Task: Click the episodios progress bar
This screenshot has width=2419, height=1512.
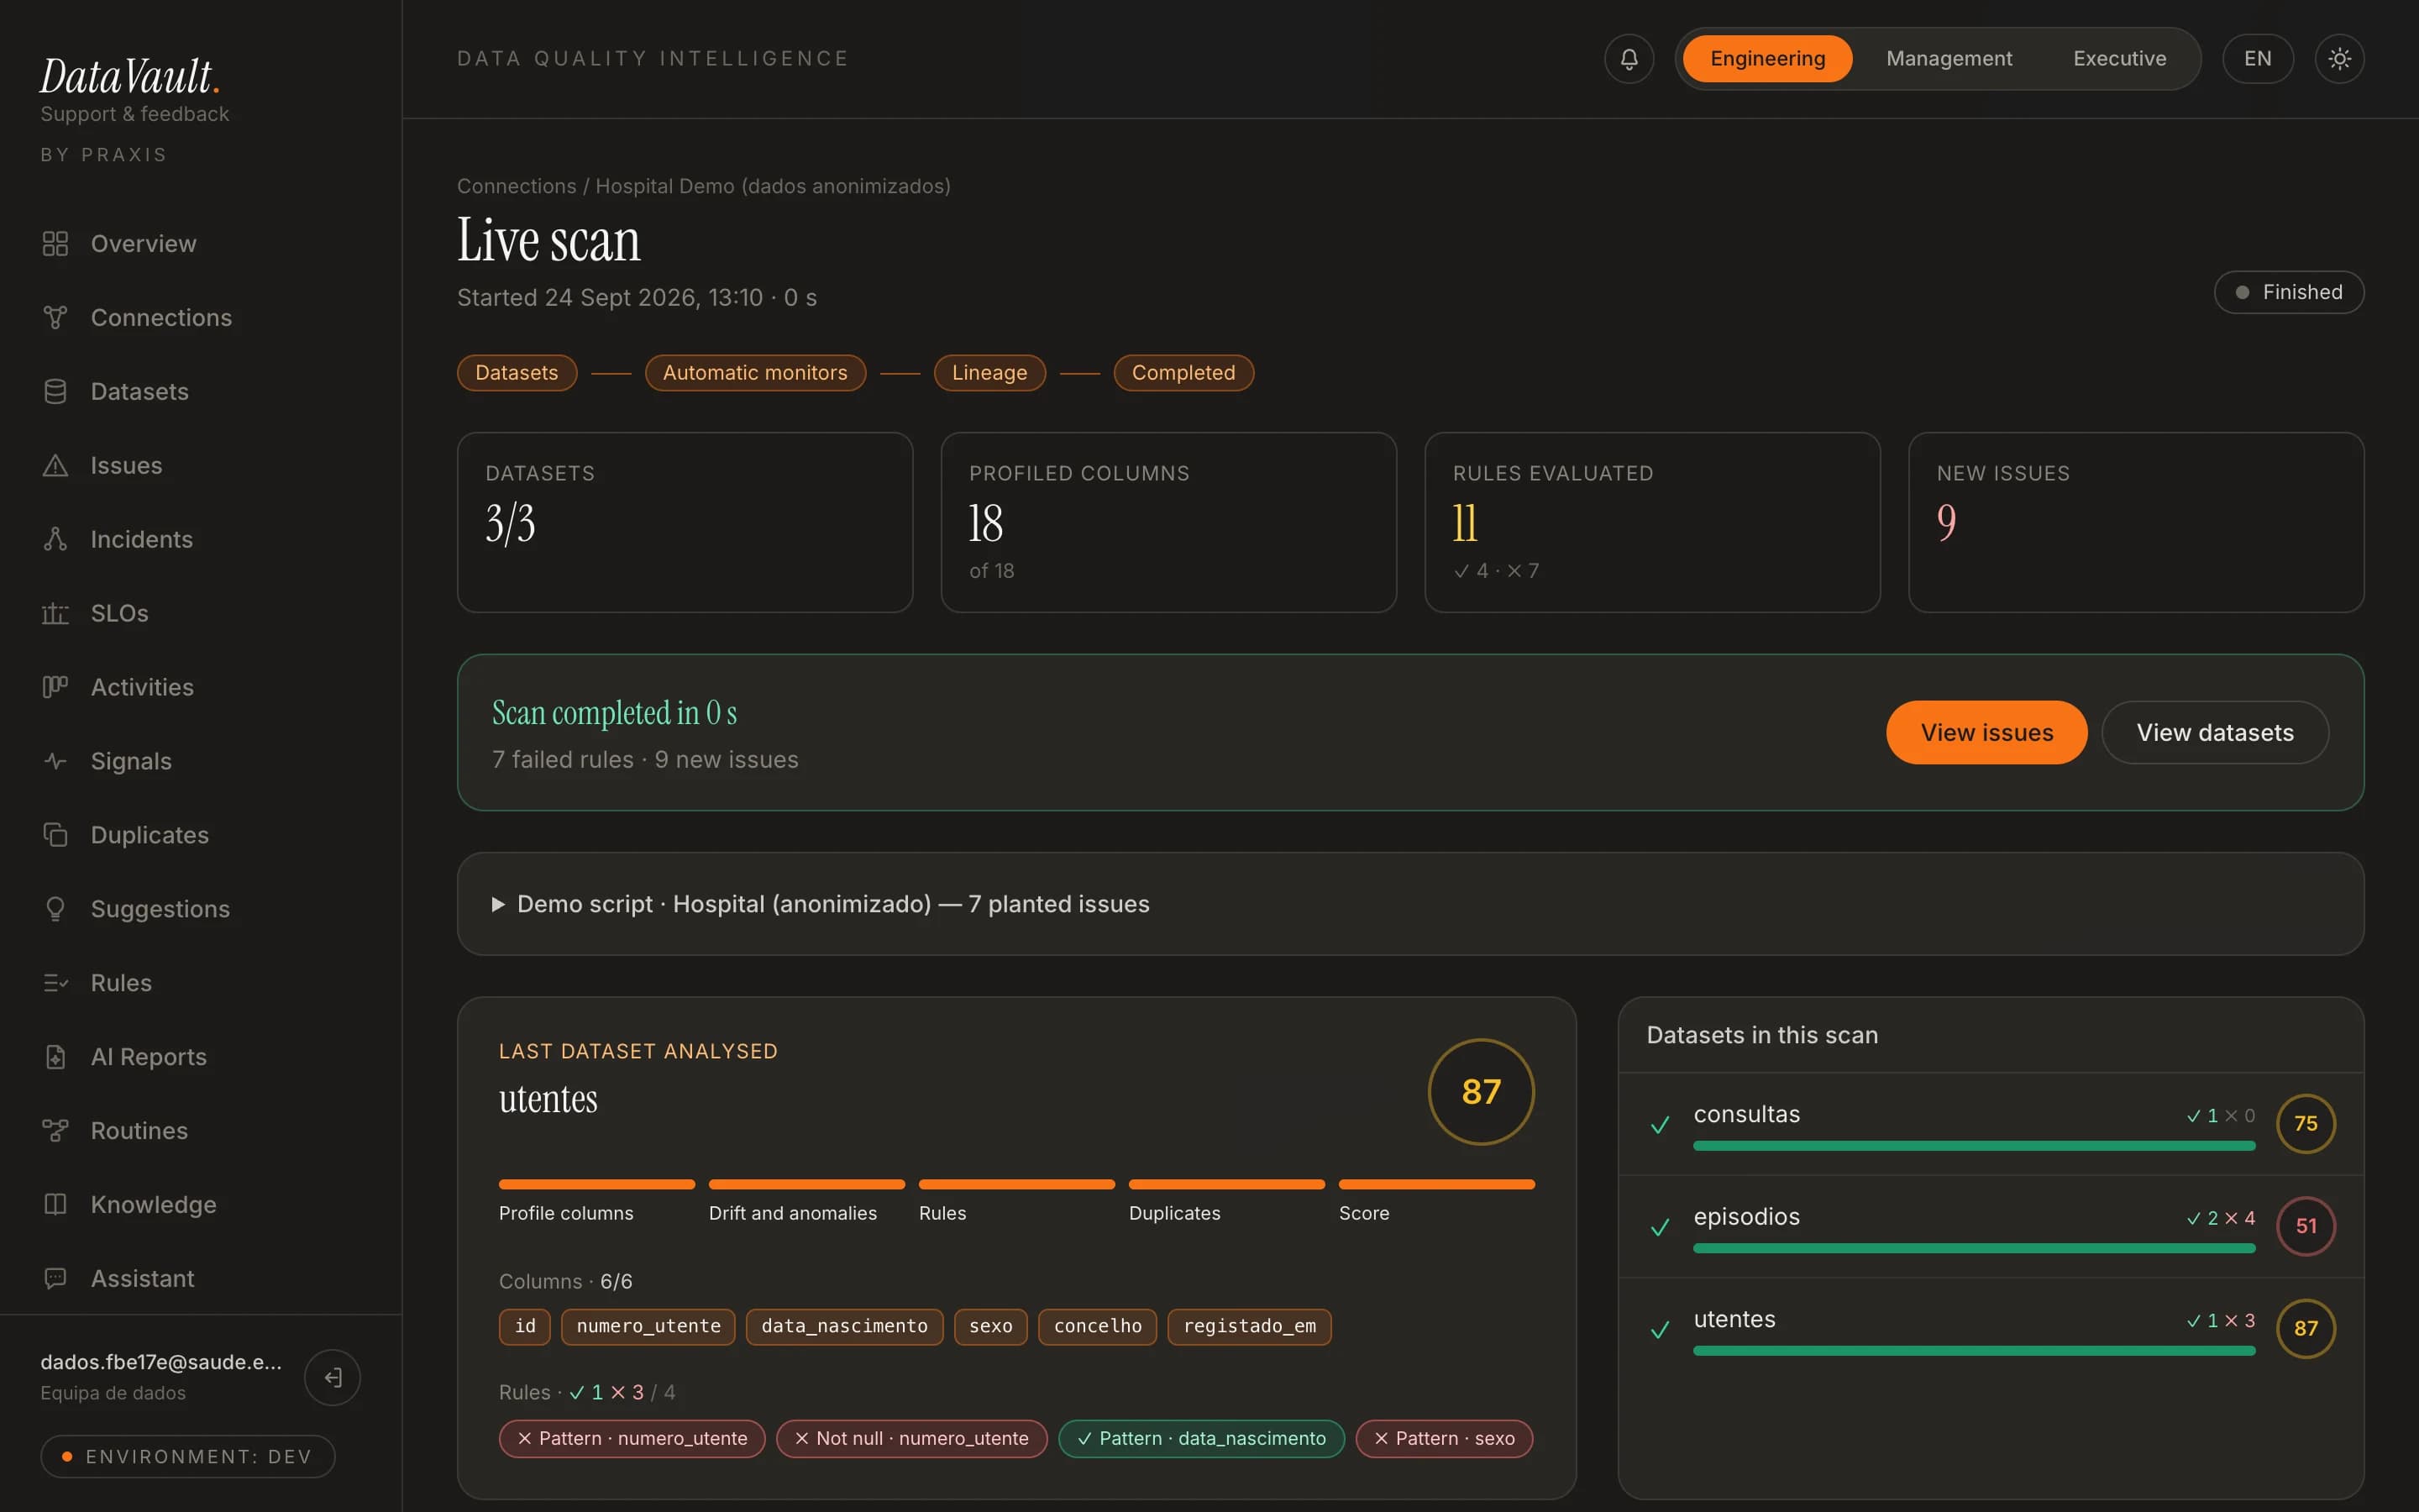Action: pyautogui.click(x=1974, y=1248)
